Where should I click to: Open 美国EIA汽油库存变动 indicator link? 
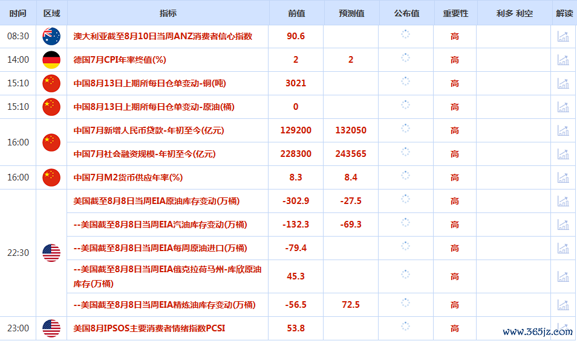[160, 225]
